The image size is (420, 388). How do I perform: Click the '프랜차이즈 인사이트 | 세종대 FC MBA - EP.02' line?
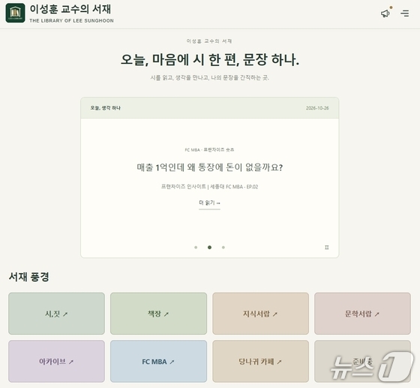(x=209, y=187)
